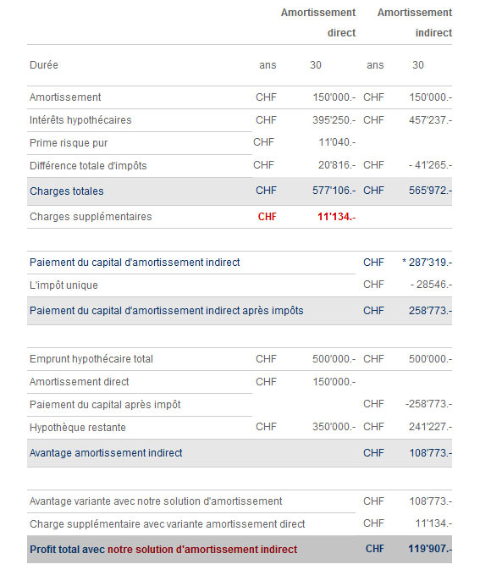Select the starred value 287'319.-

click(427, 263)
